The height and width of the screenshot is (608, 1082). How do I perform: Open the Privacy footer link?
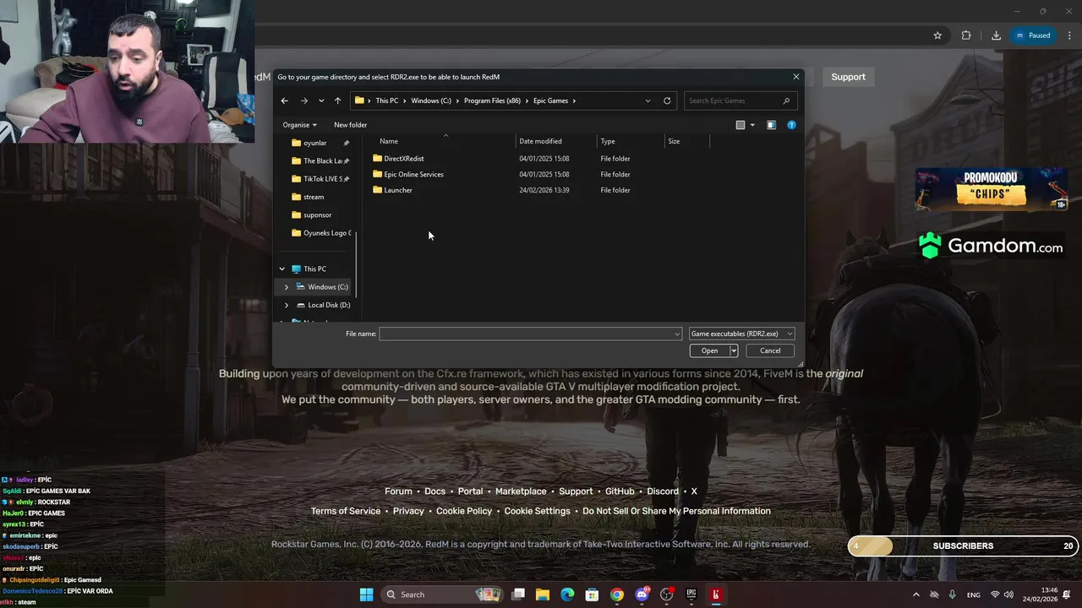pyautogui.click(x=408, y=511)
